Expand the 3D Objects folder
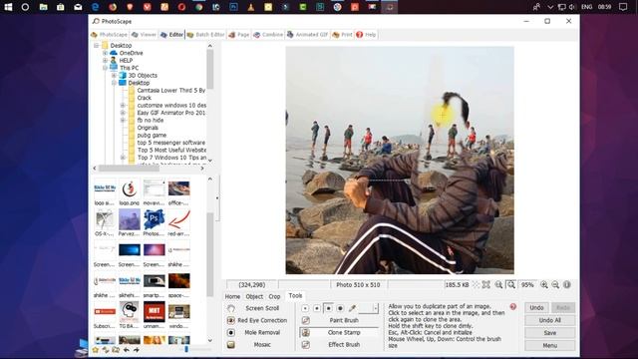Viewport: 638px width, 359px height. 114,76
